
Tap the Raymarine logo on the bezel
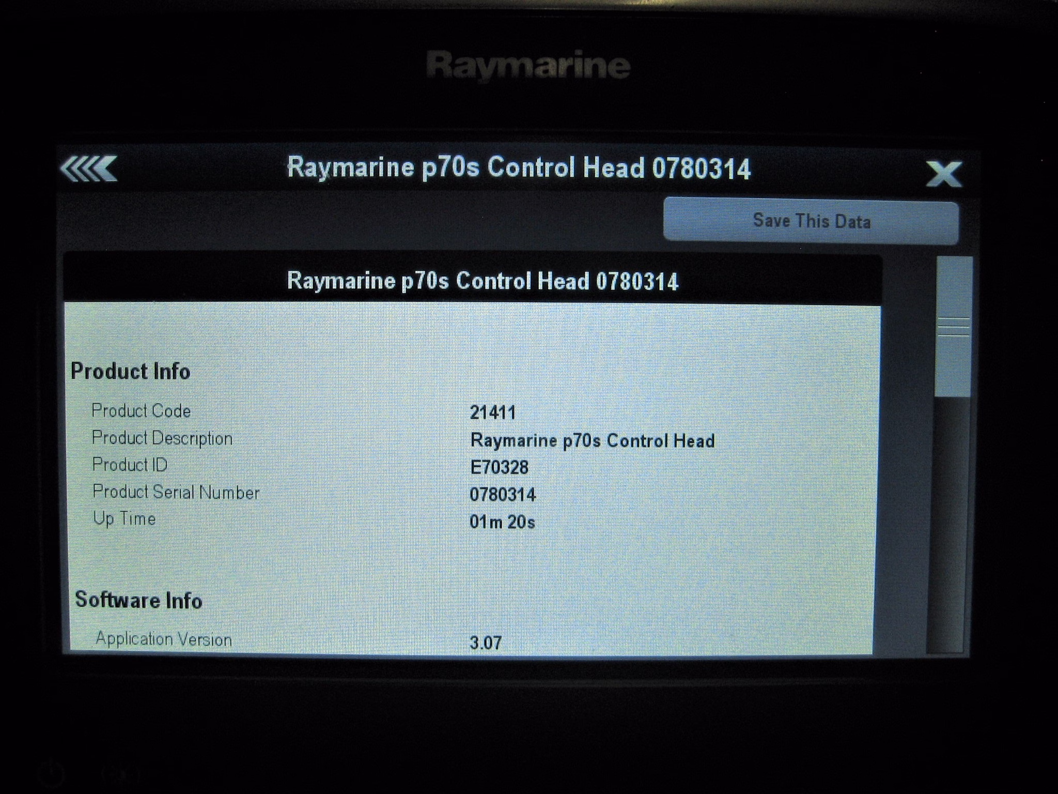[528, 66]
